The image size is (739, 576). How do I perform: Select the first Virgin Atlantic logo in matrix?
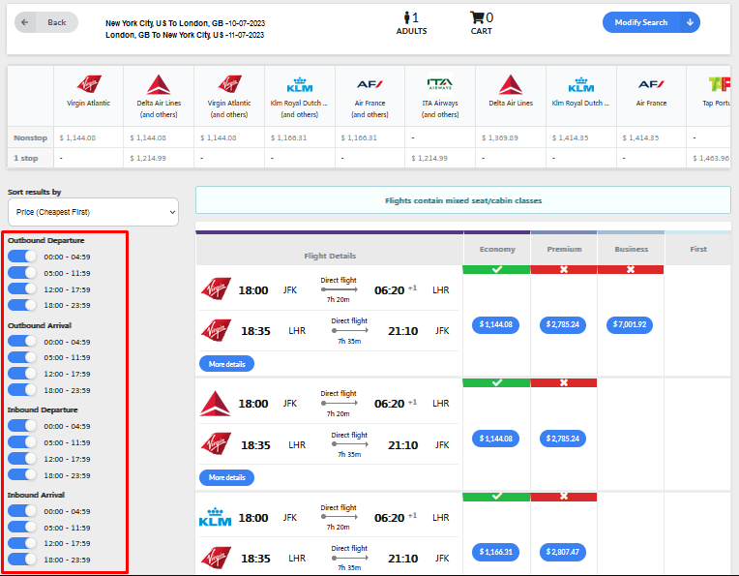tap(89, 84)
